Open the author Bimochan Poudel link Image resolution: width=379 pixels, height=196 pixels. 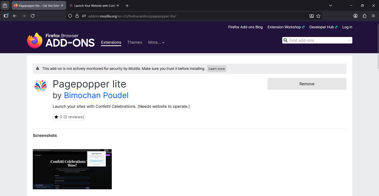point(96,95)
